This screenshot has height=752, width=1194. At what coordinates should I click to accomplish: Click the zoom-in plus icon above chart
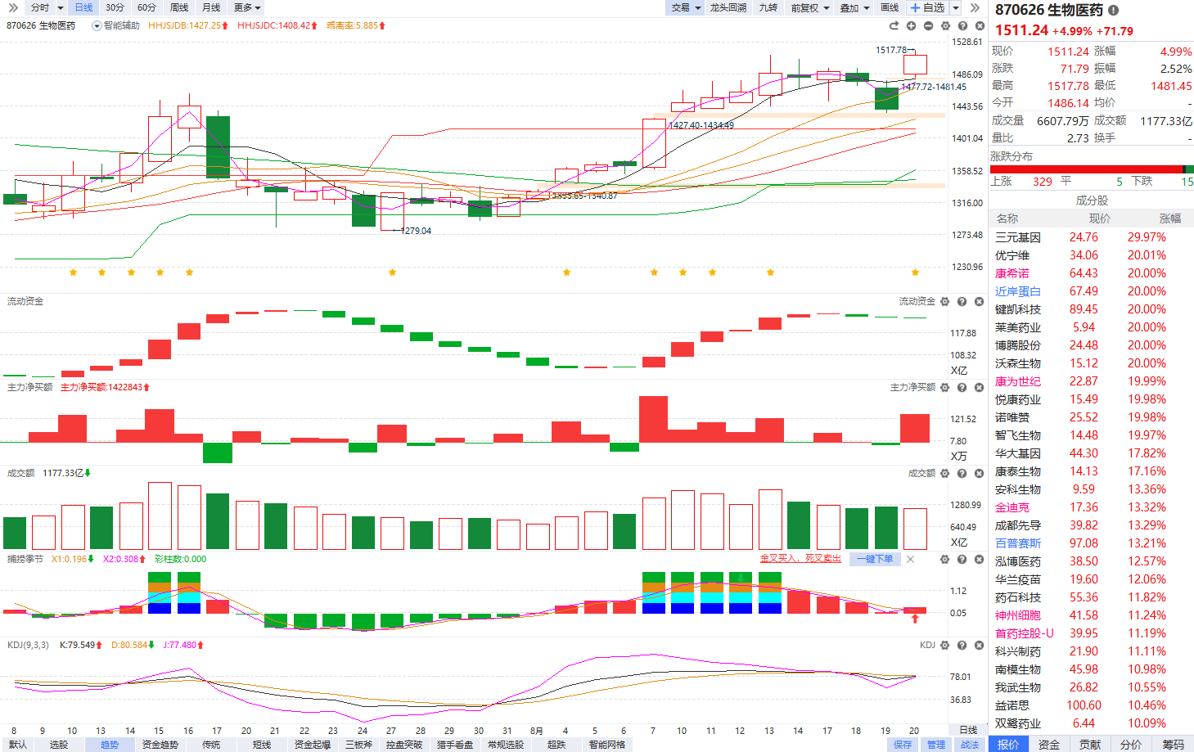point(911,26)
